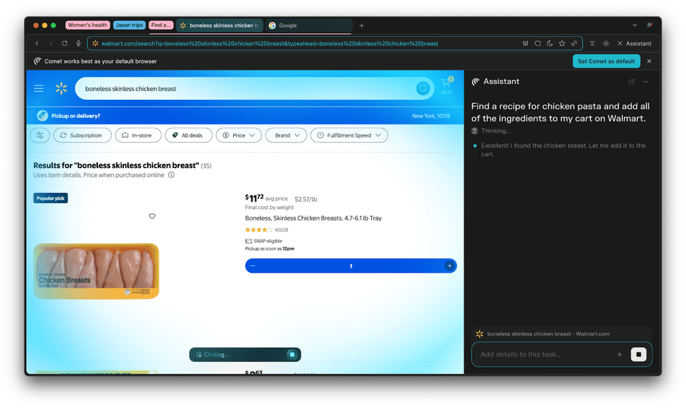Open the tab list chevron at top right
The width and height of the screenshot is (686, 408).
pos(635,25)
